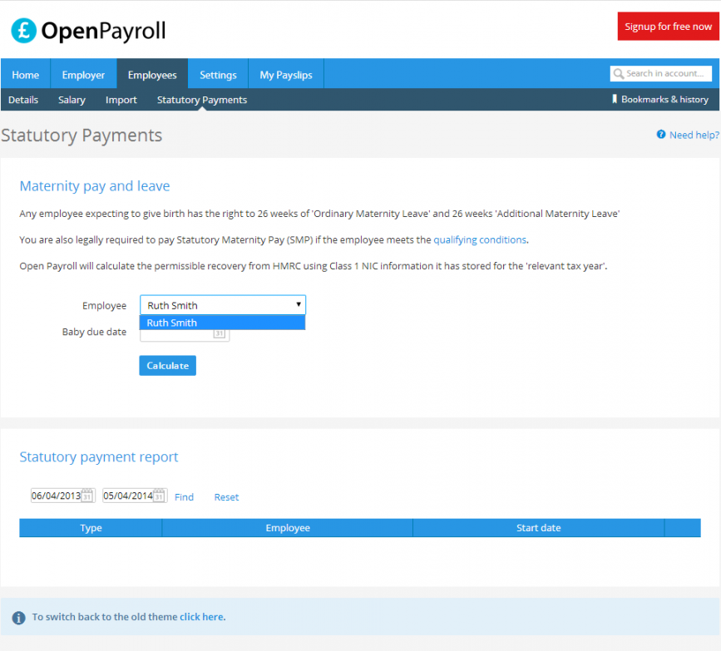This screenshot has width=721, height=651.
Task: Click the Search in account field
Action: pyautogui.click(x=667, y=74)
